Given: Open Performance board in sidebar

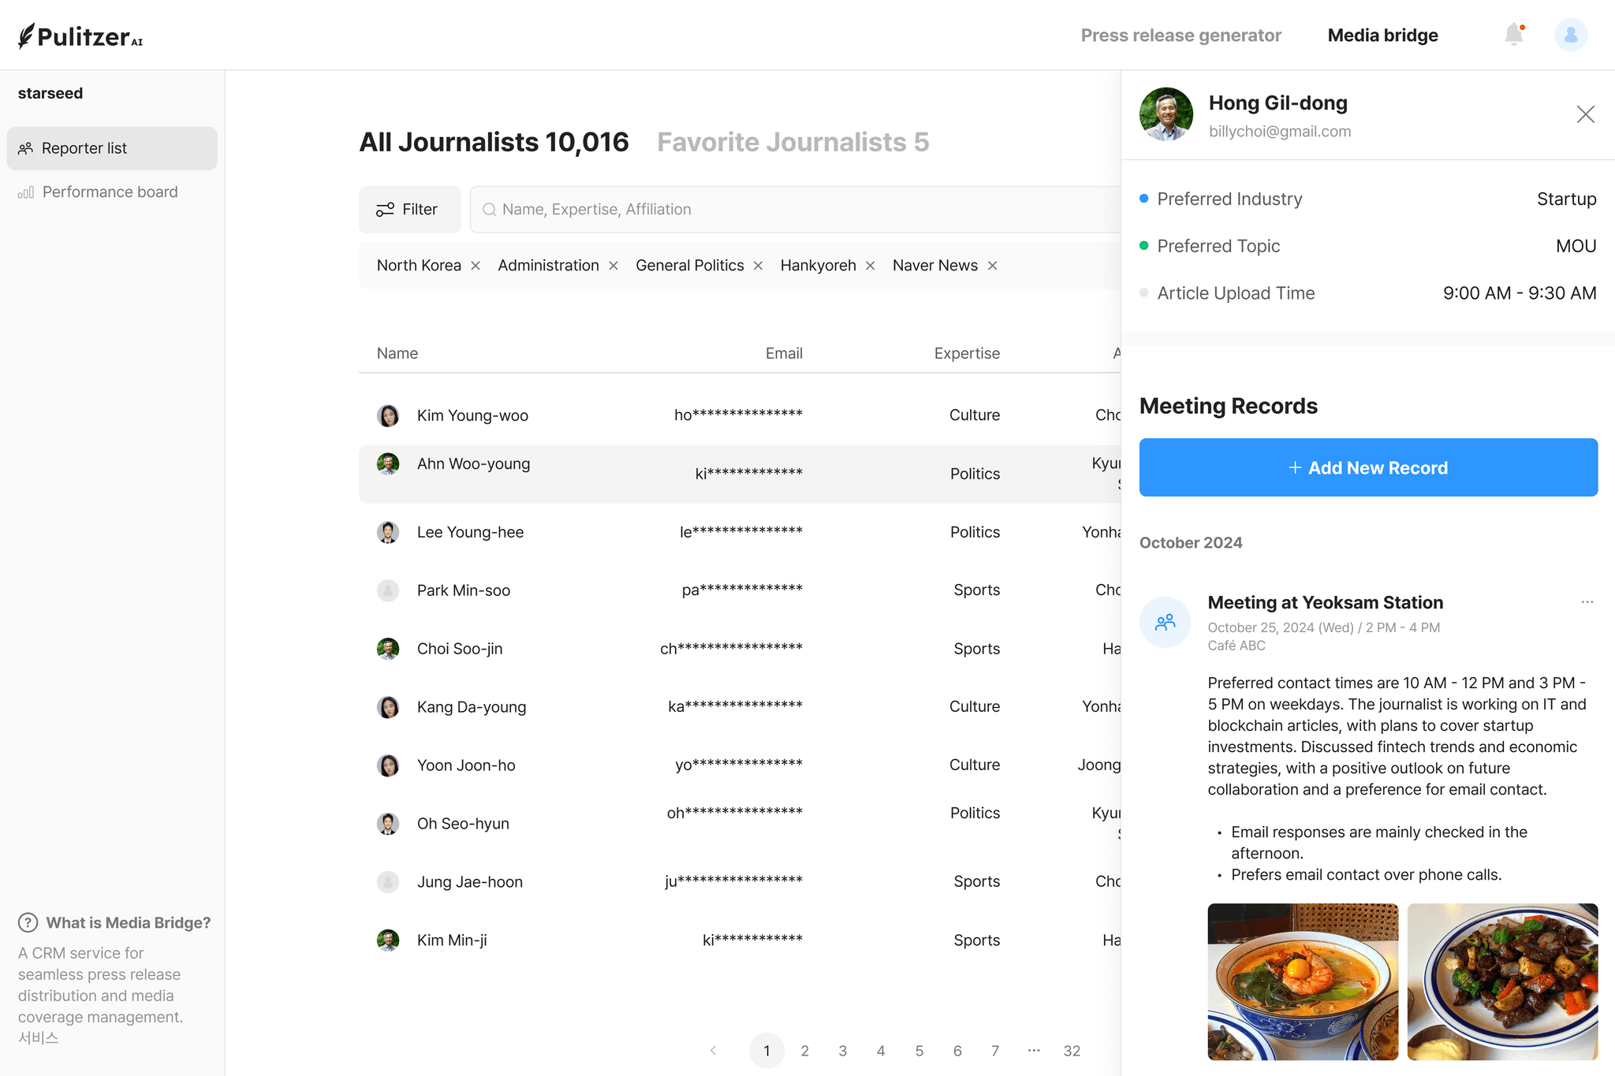Looking at the screenshot, I should (110, 192).
